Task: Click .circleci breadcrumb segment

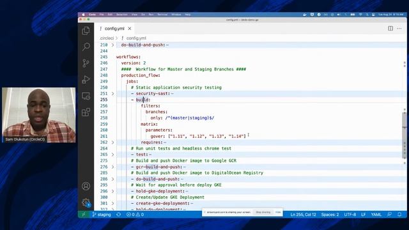Action: [x=107, y=38]
